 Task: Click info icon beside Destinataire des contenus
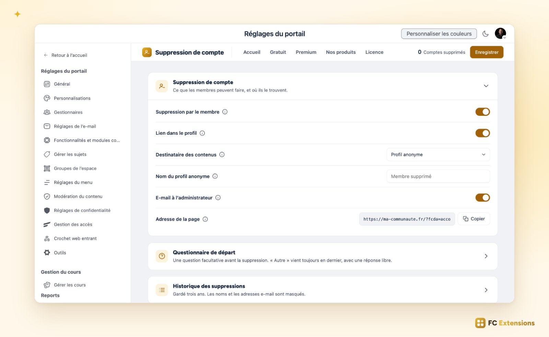coord(222,155)
